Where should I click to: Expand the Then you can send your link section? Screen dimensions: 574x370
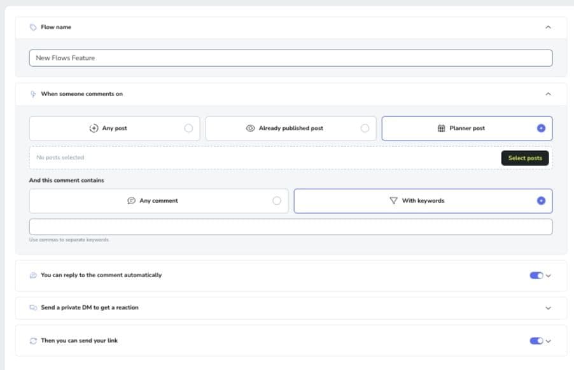coord(549,341)
